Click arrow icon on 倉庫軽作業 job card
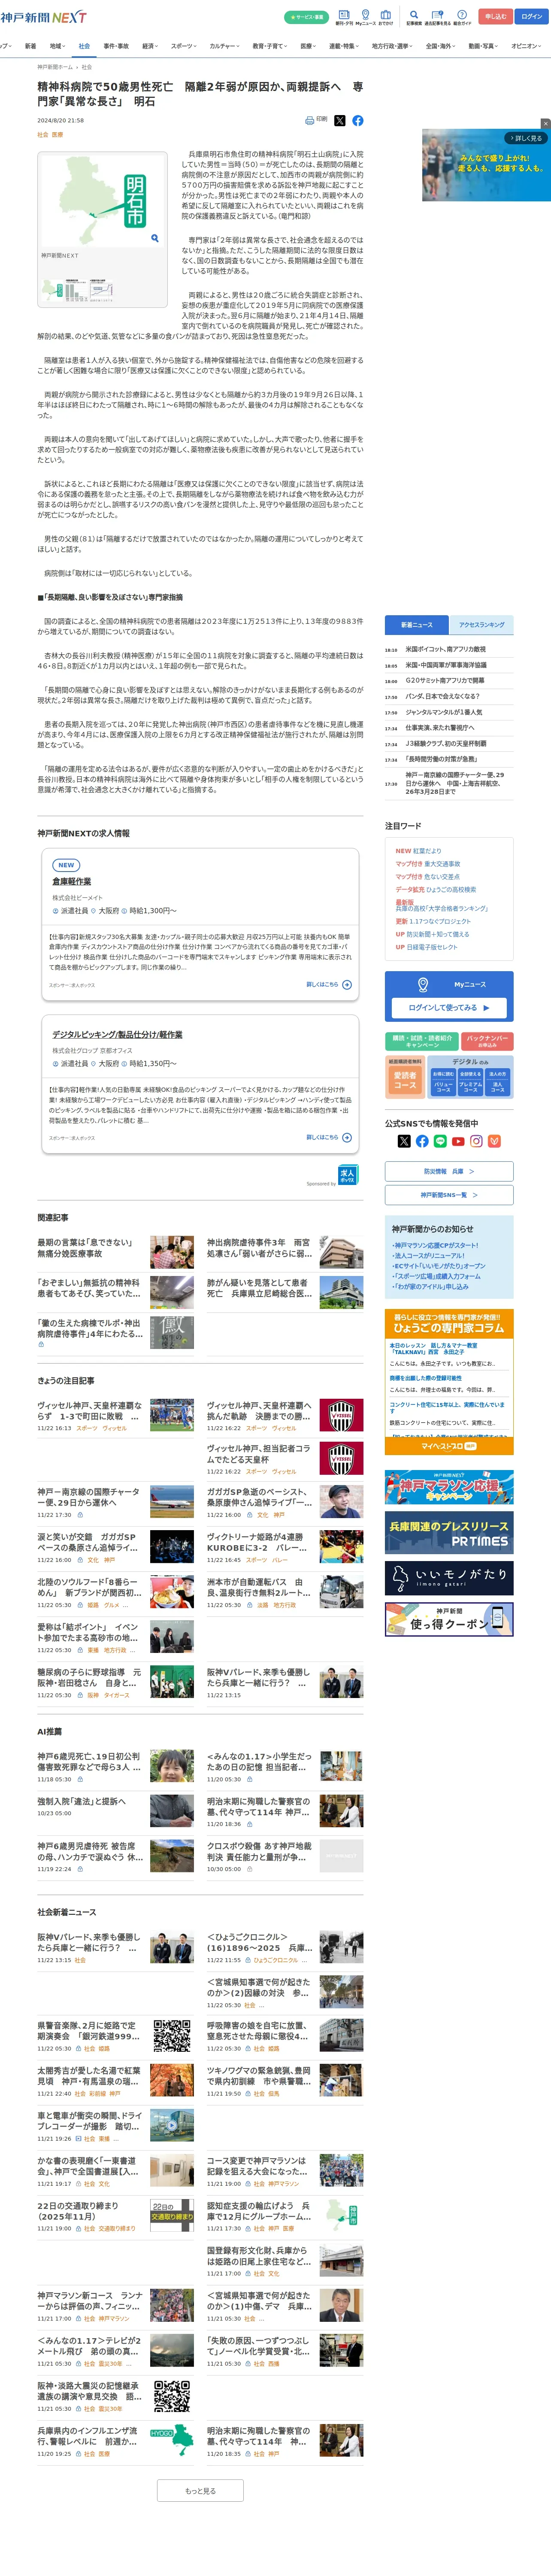The height and width of the screenshot is (2576, 551). pyautogui.click(x=347, y=984)
